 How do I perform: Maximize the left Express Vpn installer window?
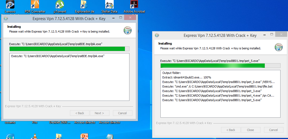pyautogui.click(x=121, y=17)
